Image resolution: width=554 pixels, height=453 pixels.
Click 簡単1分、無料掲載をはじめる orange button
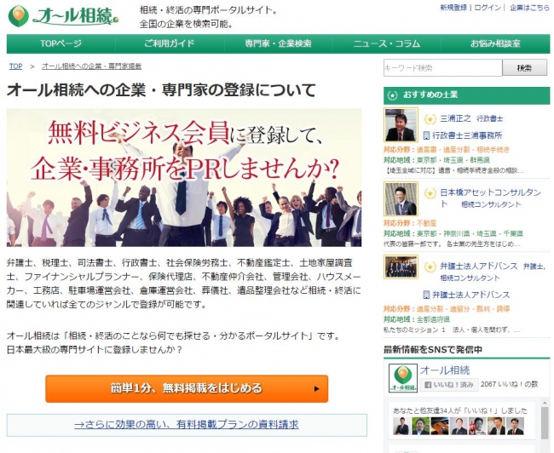(x=187, y=389)
